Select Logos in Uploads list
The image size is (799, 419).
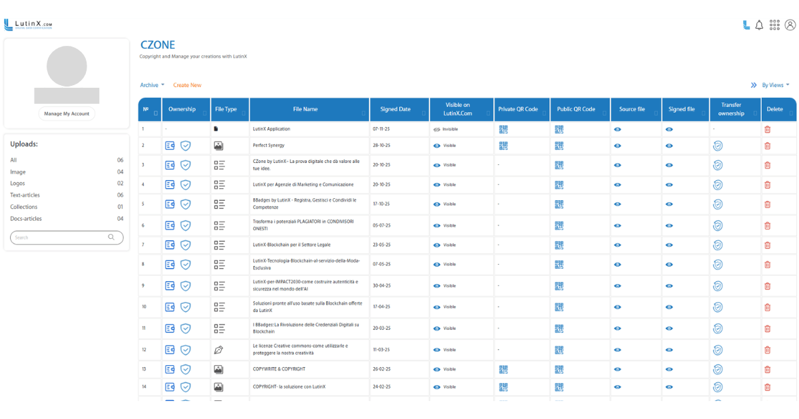17,184
